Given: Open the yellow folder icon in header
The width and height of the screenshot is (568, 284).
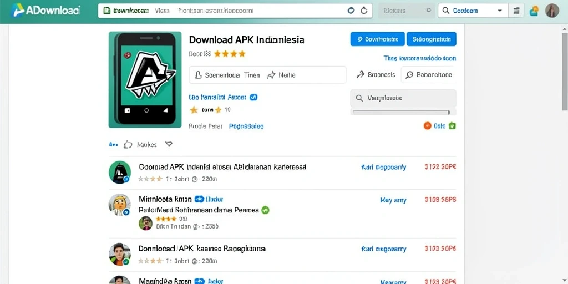Looking at the screenshot, I should click(534, 11).
